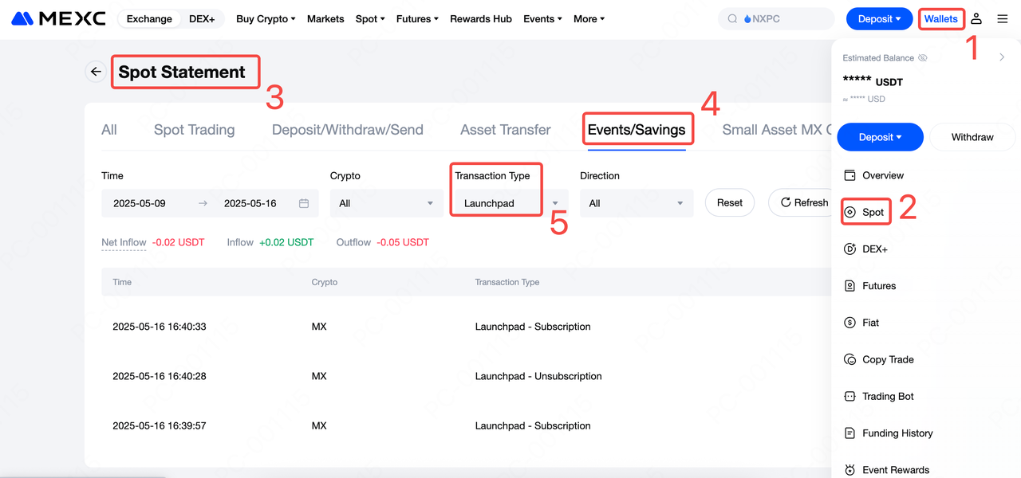This screenshot has width=1021, height=478.
Task: Open Futures in the wallet menu
Action: [x=879, y=285]
